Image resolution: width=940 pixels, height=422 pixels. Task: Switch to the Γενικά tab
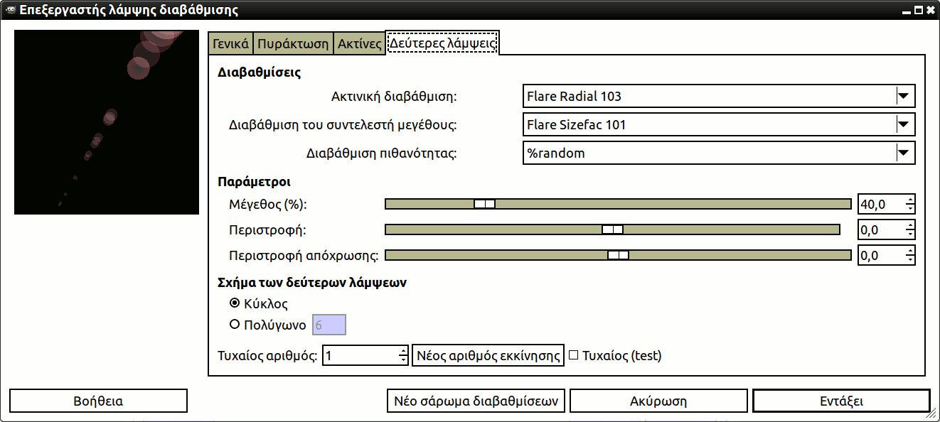click(230, 43)
